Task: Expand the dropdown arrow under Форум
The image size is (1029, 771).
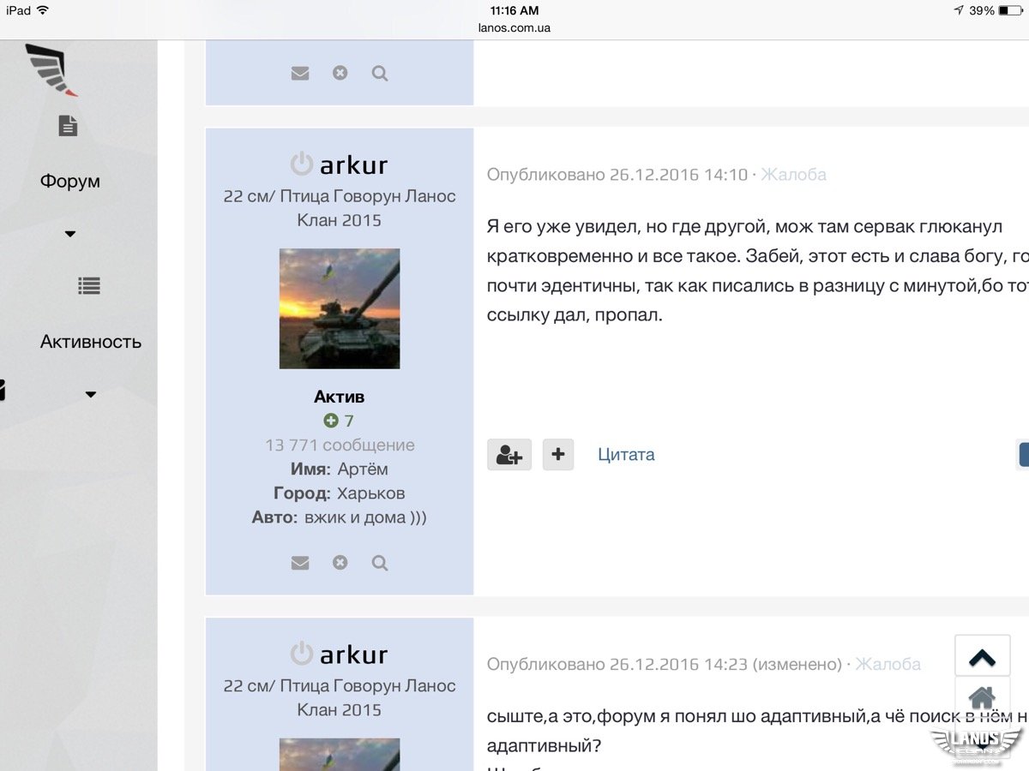Action: (x=70, y=234)
